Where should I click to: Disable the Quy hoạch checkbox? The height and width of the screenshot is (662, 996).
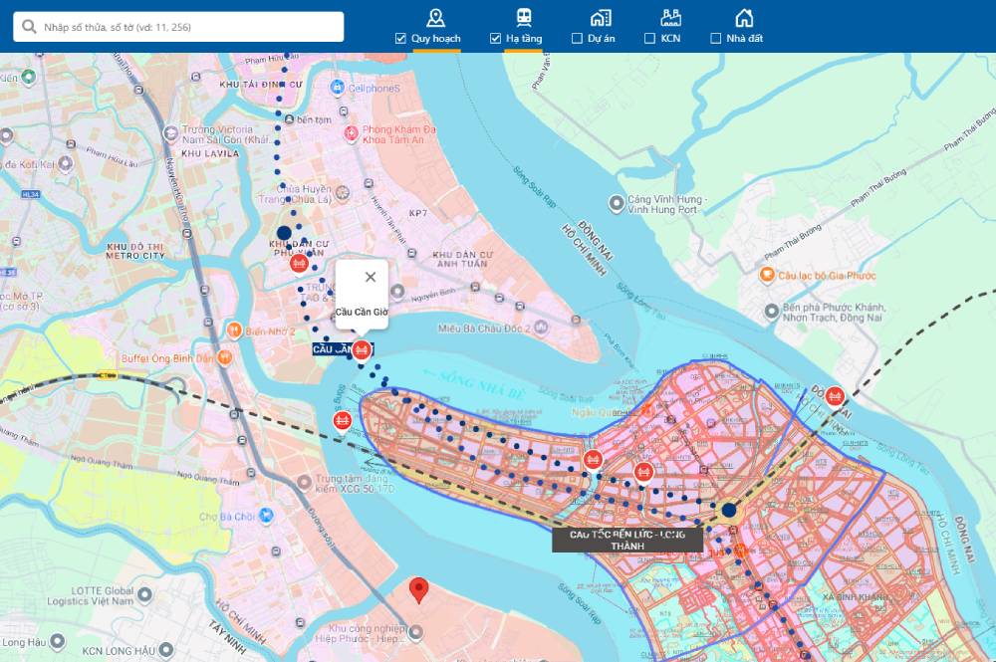[400, 39]
